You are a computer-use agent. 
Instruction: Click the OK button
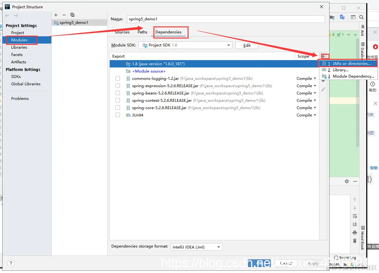pos(259,263)
